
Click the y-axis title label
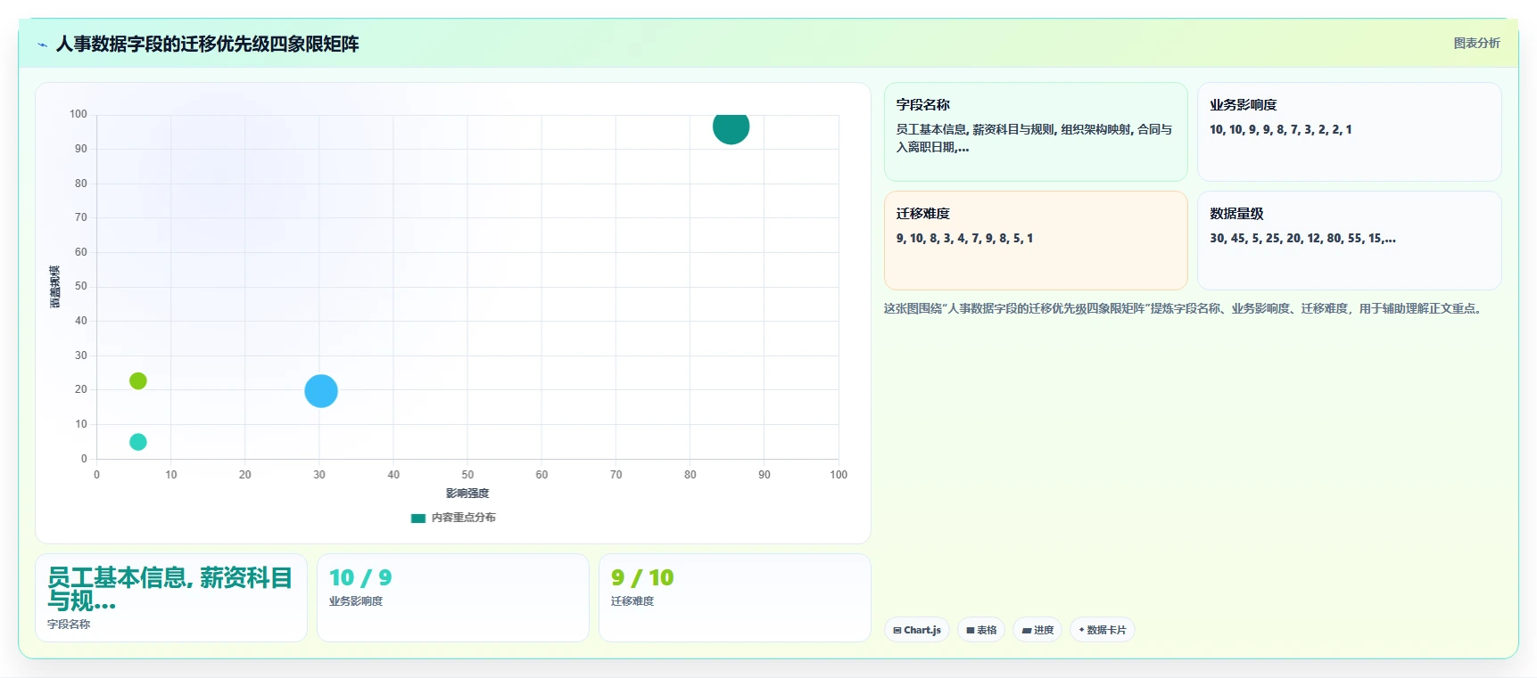pyautogui.click(x=55, y=287)
